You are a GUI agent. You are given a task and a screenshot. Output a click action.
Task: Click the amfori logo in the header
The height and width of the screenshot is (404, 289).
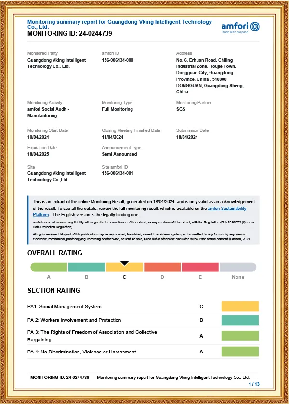240,27
